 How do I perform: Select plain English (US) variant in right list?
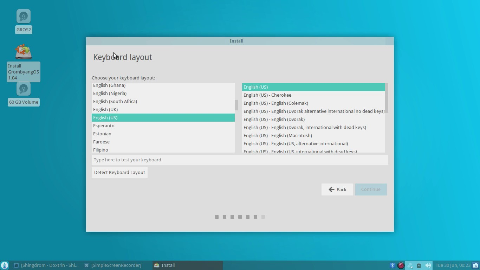click(313, 87)
